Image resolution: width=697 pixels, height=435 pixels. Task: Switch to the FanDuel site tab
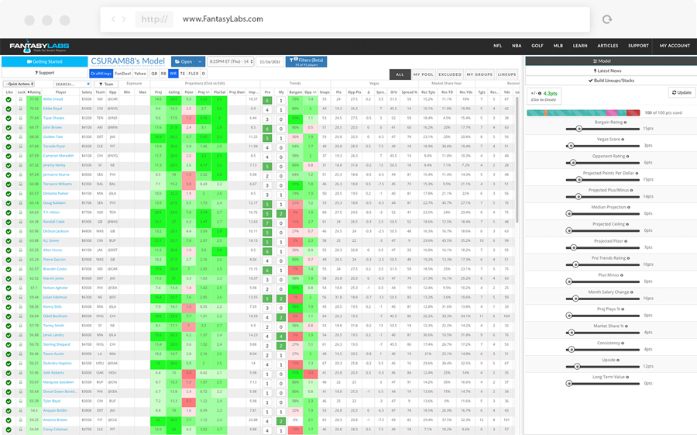point(122,74)
